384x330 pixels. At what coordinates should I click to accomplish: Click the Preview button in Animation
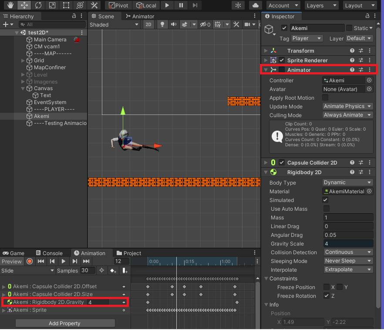point(12,261)
